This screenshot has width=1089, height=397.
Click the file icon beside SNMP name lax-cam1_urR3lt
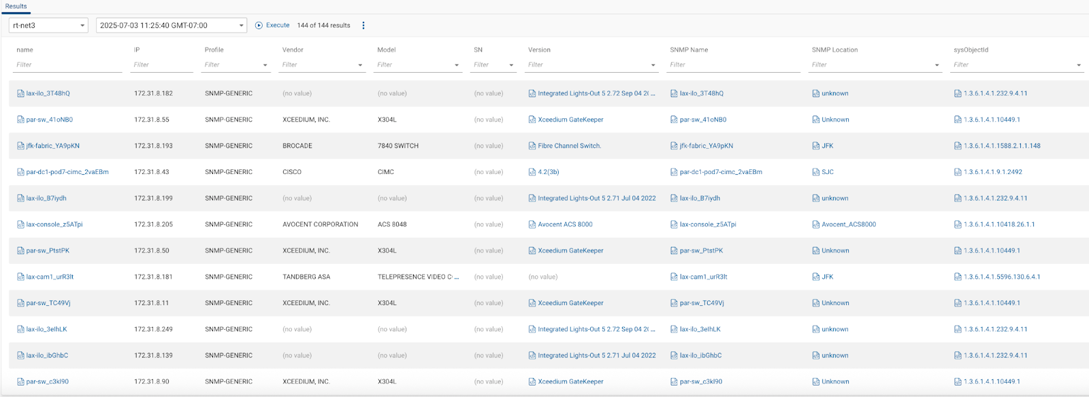pyautogui.click(x=674, y=277)
